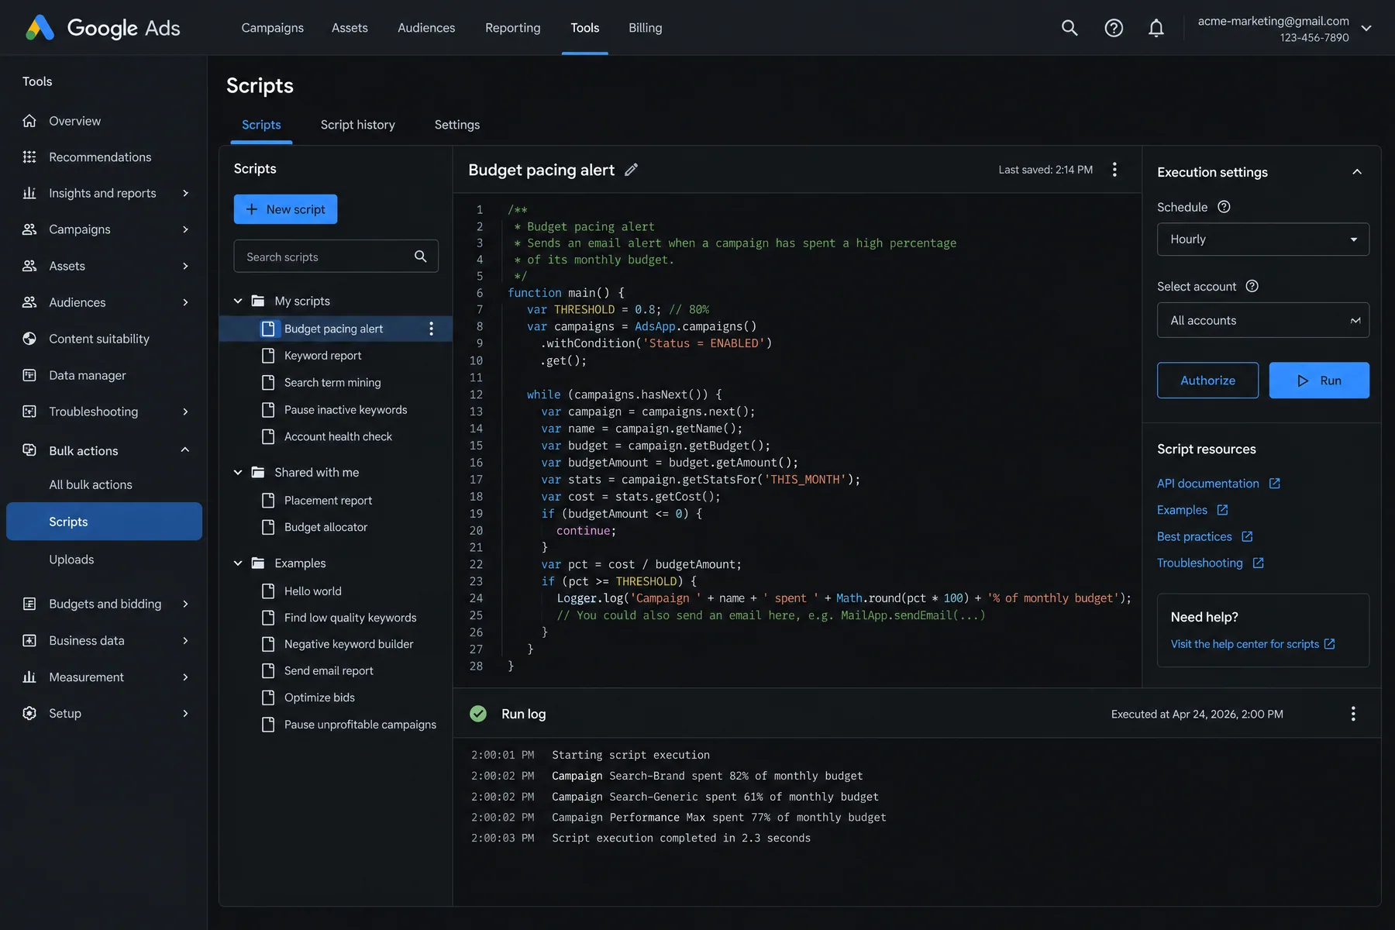Image resolution: width=1395 pixels, height=930 pixels.
Task: Click the New script button
Action: [285, 209]
